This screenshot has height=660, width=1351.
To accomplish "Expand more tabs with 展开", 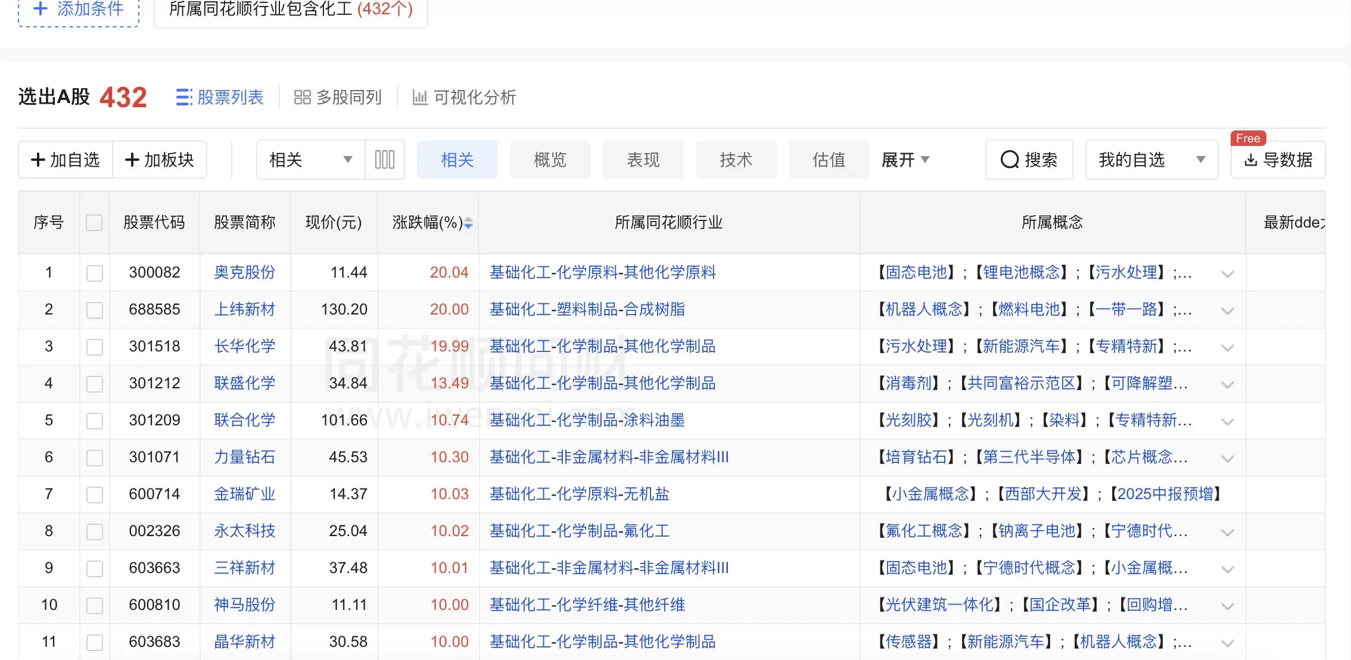I will [x=905, y=160].
